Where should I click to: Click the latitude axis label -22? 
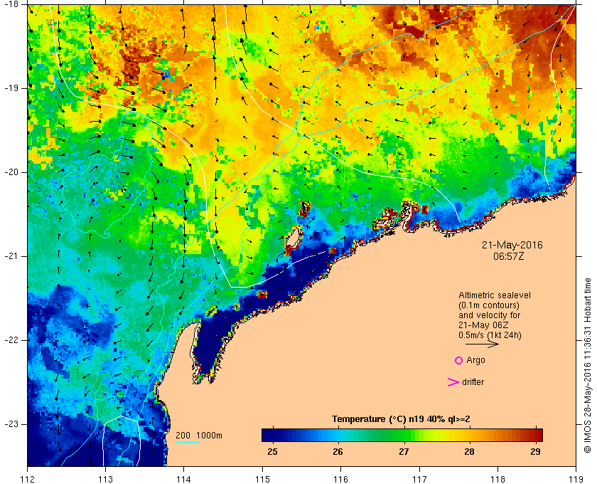(12, 340)
